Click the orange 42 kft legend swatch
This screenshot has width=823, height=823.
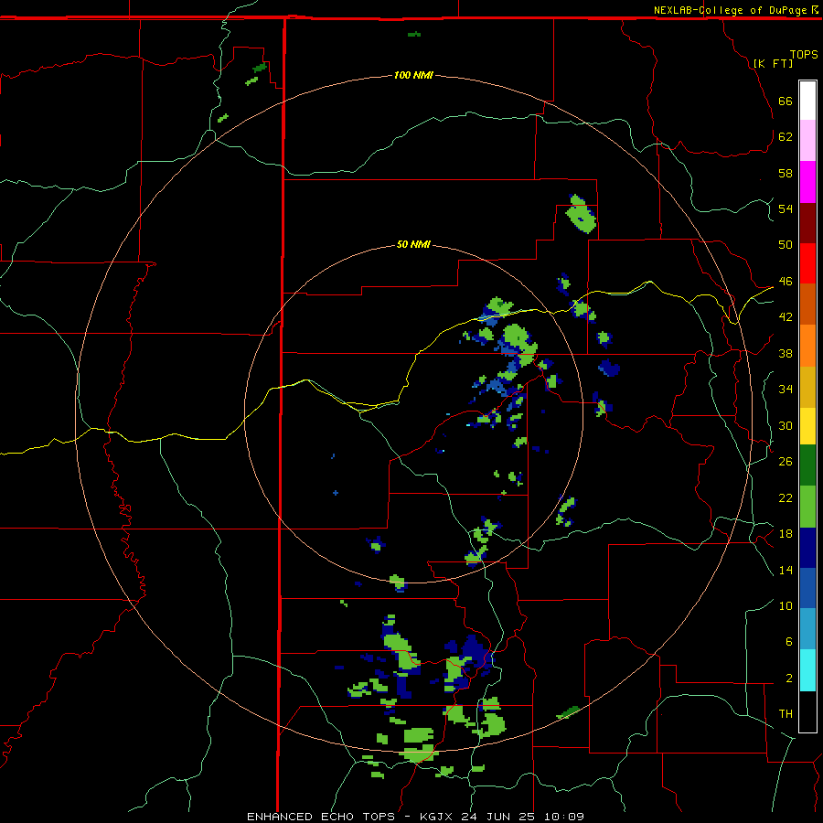pyautogui.click(x=807, y=346)
